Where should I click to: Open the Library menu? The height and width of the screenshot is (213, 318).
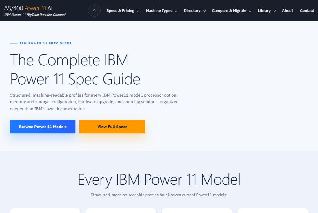pos(264,10)
